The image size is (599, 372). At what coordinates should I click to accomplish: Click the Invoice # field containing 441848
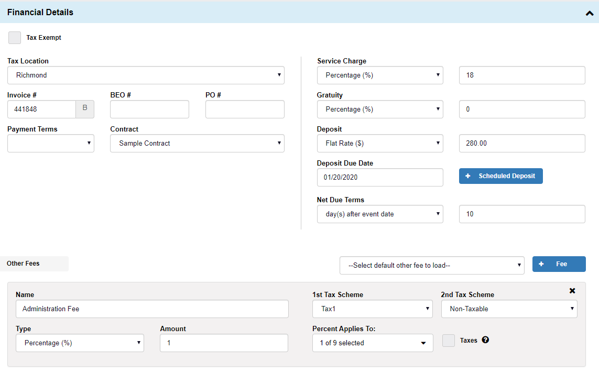pyautogui.click(x=41, y=109)
